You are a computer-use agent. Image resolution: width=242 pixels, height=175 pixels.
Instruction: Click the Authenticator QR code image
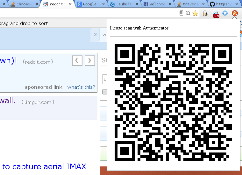(x=173, y=102)
